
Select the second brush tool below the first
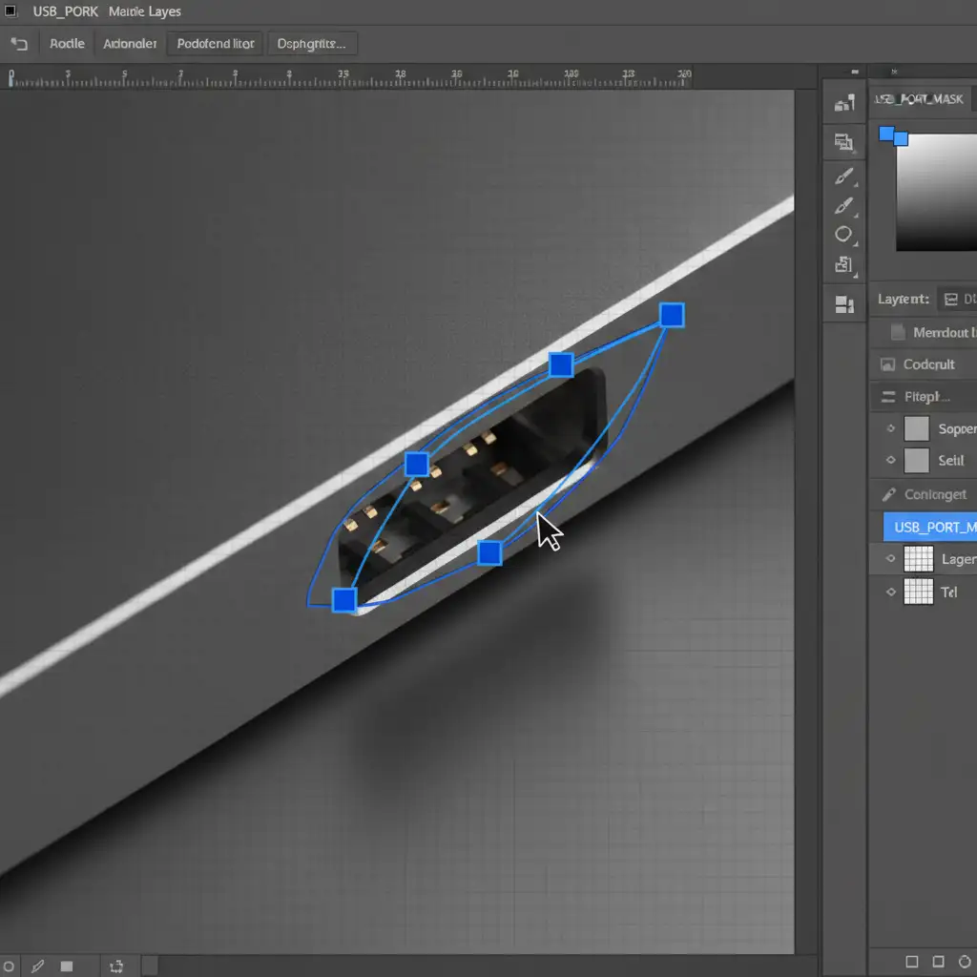(844, 205)
